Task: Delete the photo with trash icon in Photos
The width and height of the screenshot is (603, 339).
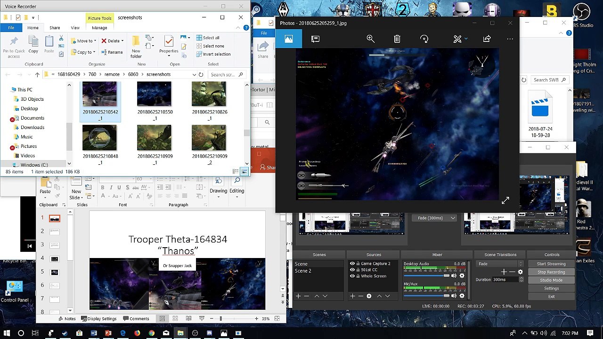Action: point(397,39)
